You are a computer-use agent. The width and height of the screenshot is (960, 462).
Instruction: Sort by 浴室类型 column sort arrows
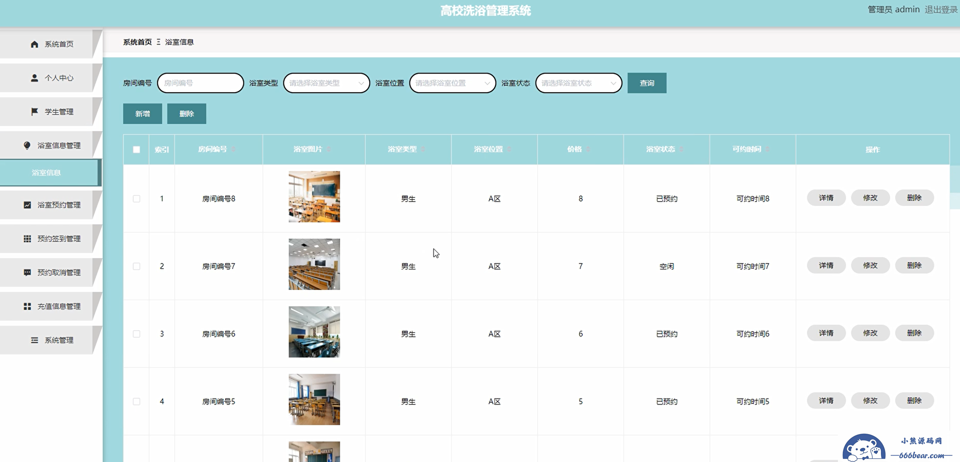click(423, 149)
